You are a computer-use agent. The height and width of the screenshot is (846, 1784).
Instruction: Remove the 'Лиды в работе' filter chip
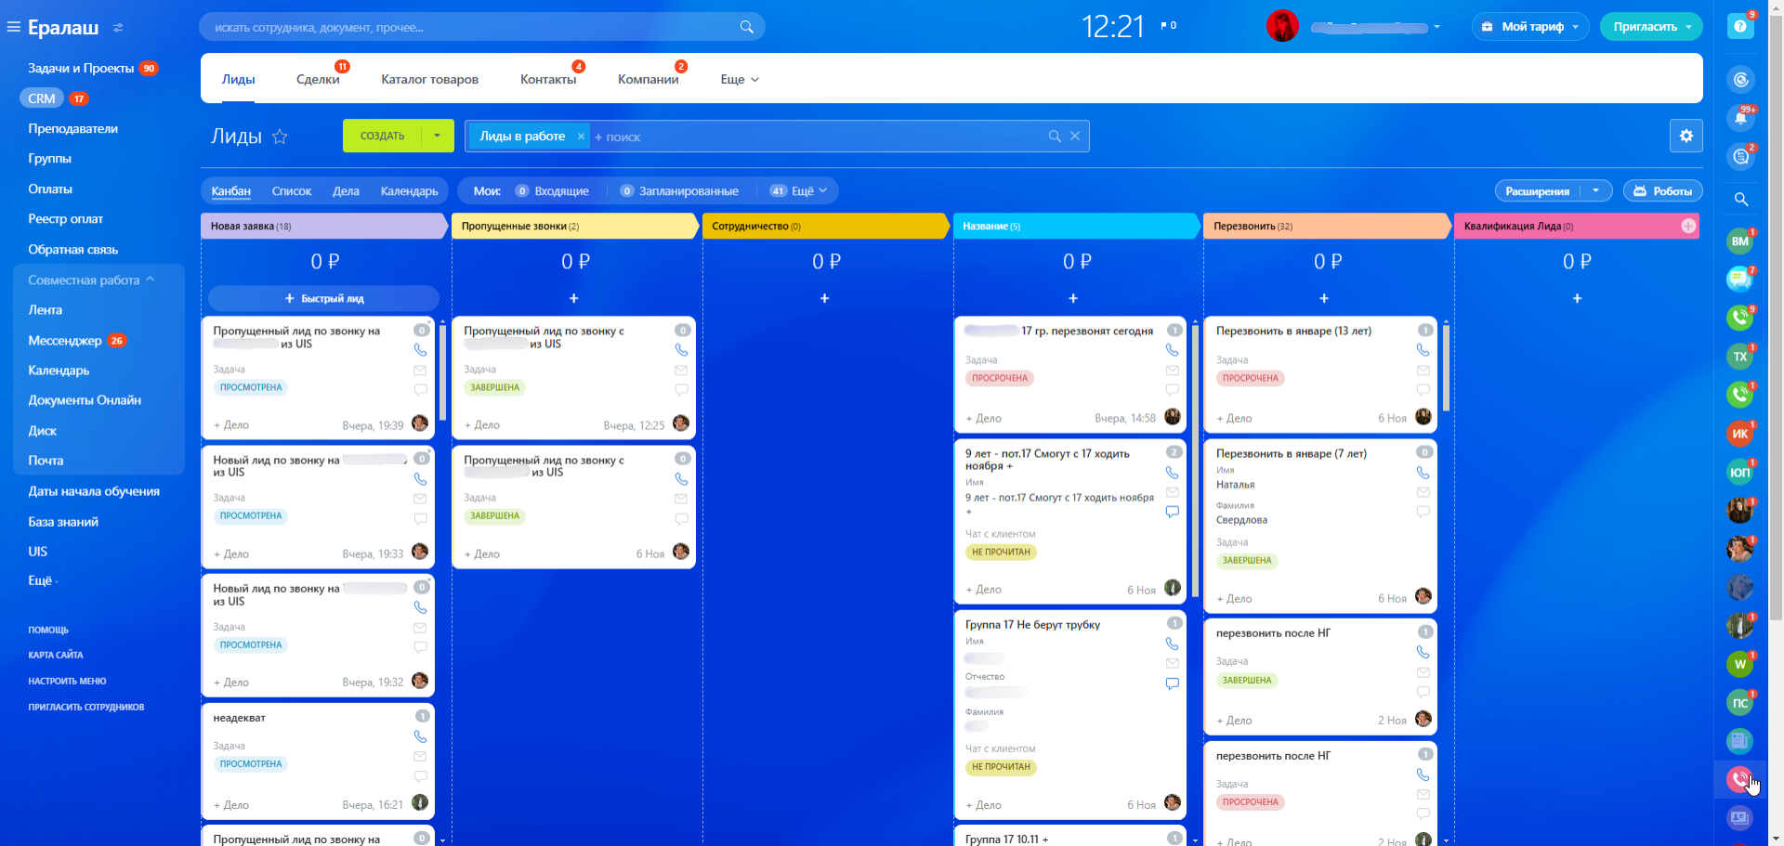coord(581,137)
